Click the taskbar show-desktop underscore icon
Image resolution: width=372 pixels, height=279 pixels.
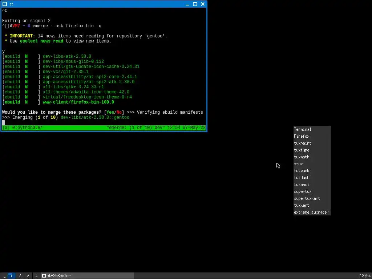4,276
